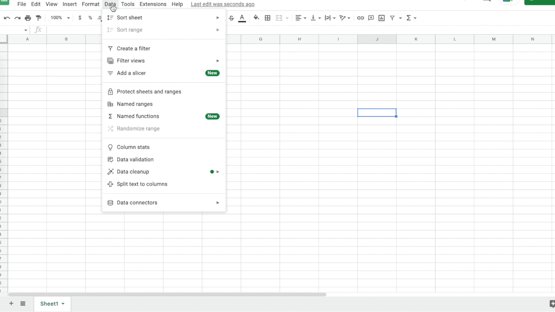The image size is (555, 312).
Task: Open the Extensions menu
Action: [153, 4]
